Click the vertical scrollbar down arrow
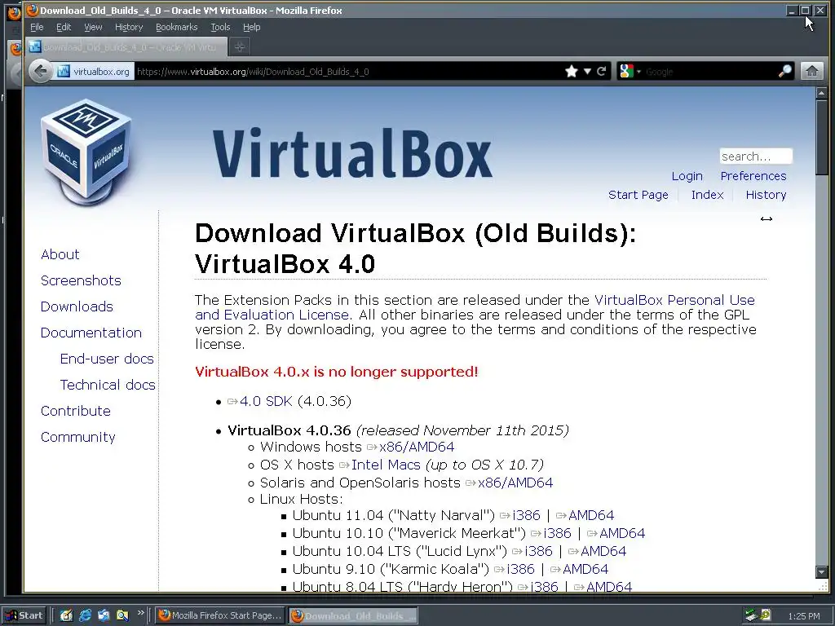Viewport: 835px width, 626px height. (822, 572)
